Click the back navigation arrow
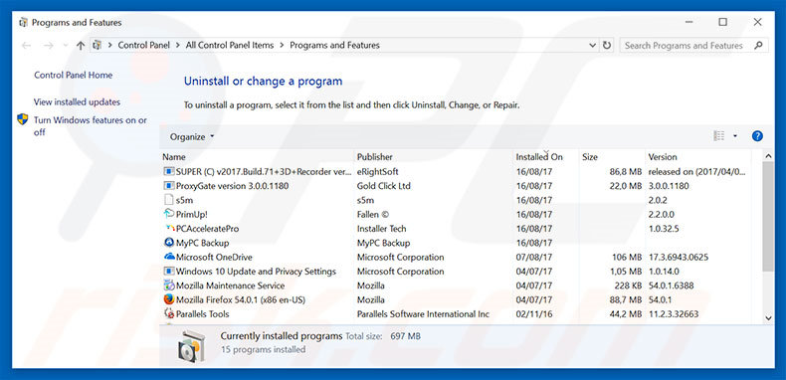 coord(26,45)
